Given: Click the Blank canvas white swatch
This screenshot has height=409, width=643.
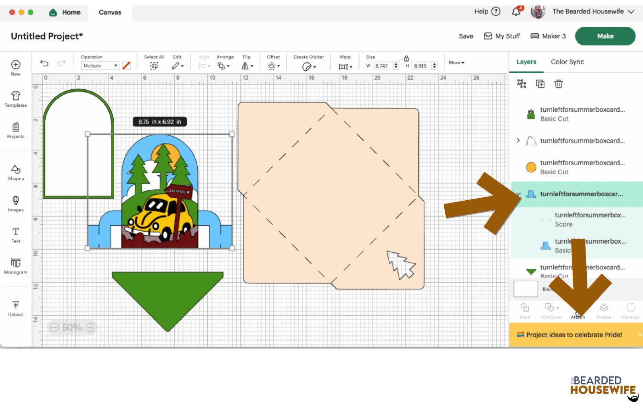Looking at the screenshot, I should click(x=526, y=289).
